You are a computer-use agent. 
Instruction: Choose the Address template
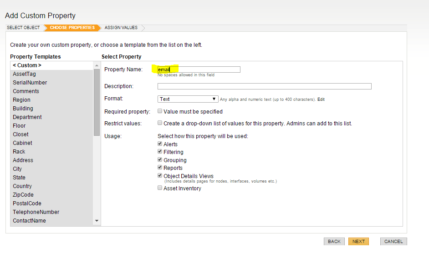click(52, 160)
